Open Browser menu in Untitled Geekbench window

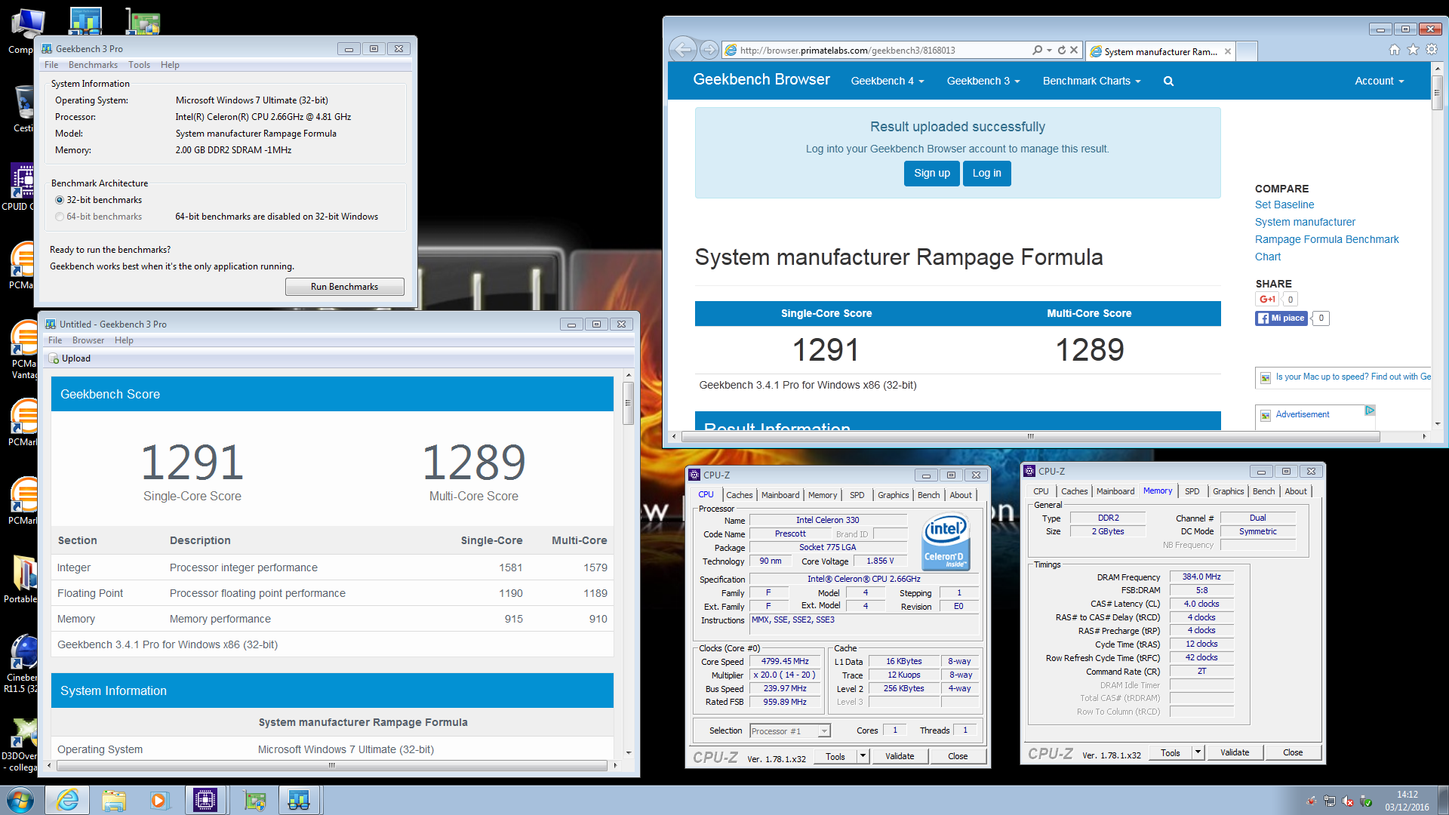(x=88, y=340)
